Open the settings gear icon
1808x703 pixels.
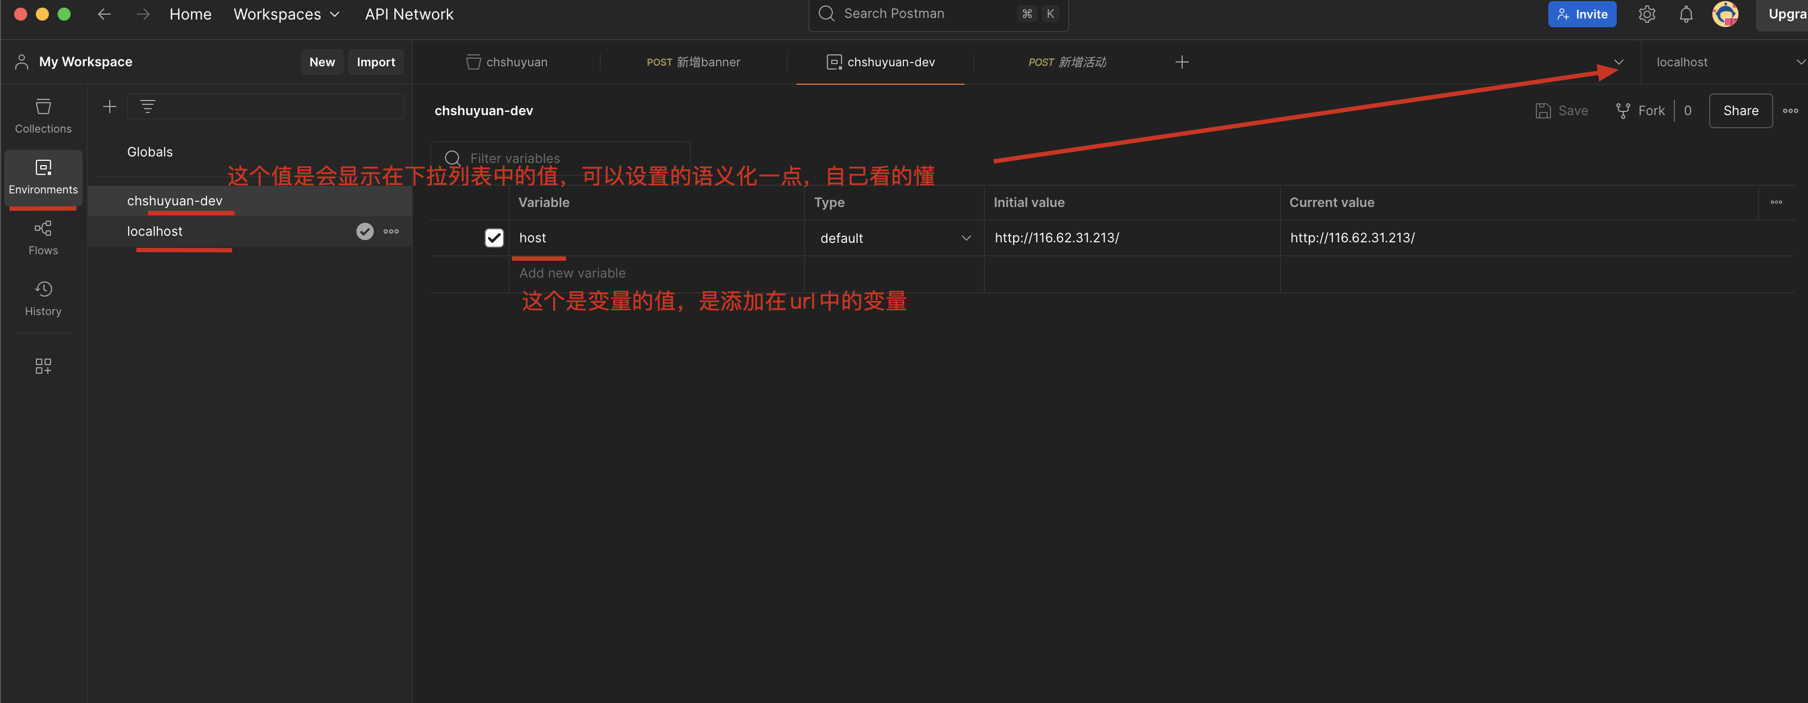1647,14
